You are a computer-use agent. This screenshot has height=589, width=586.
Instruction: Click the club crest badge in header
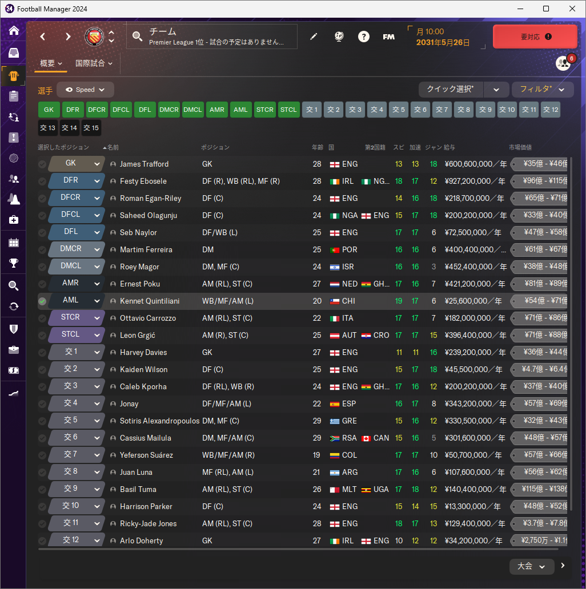(x=94, y=37)
